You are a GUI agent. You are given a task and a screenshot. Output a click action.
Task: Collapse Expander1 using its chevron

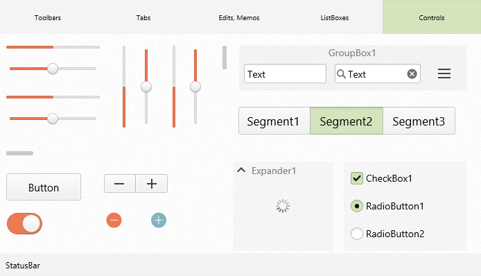(241, 170)
